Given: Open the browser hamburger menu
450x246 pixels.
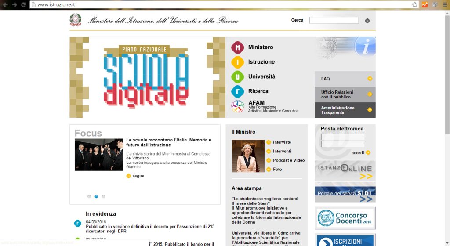Looking at the screenshot, I should tap(445, 4).
